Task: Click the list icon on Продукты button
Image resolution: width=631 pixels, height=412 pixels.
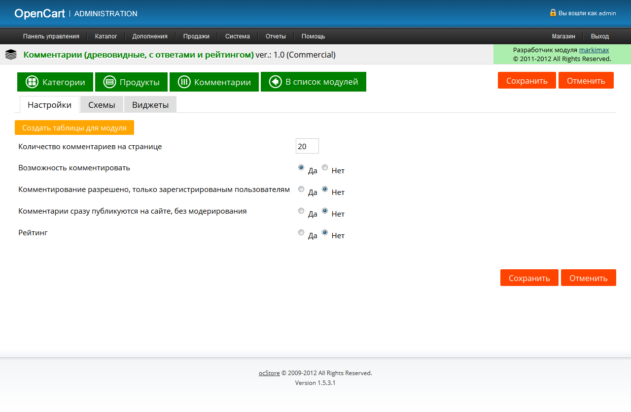Action: pyautogui.click(x=109, y=82)
